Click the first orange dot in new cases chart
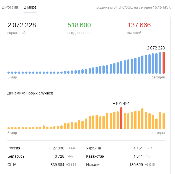175x174 pixels. coord(9,128)
